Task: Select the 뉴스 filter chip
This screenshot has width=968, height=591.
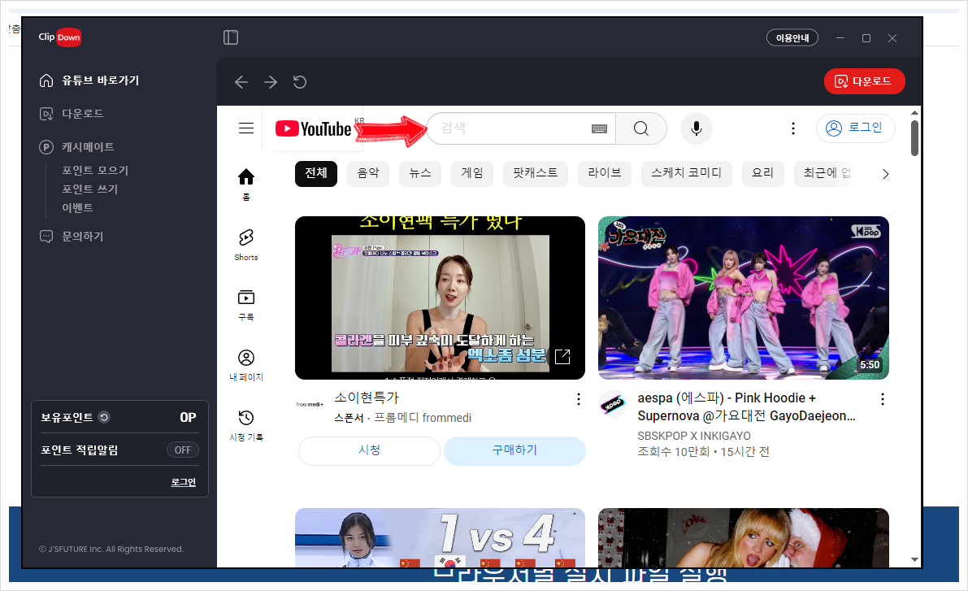Action: (x=420, y=173)
